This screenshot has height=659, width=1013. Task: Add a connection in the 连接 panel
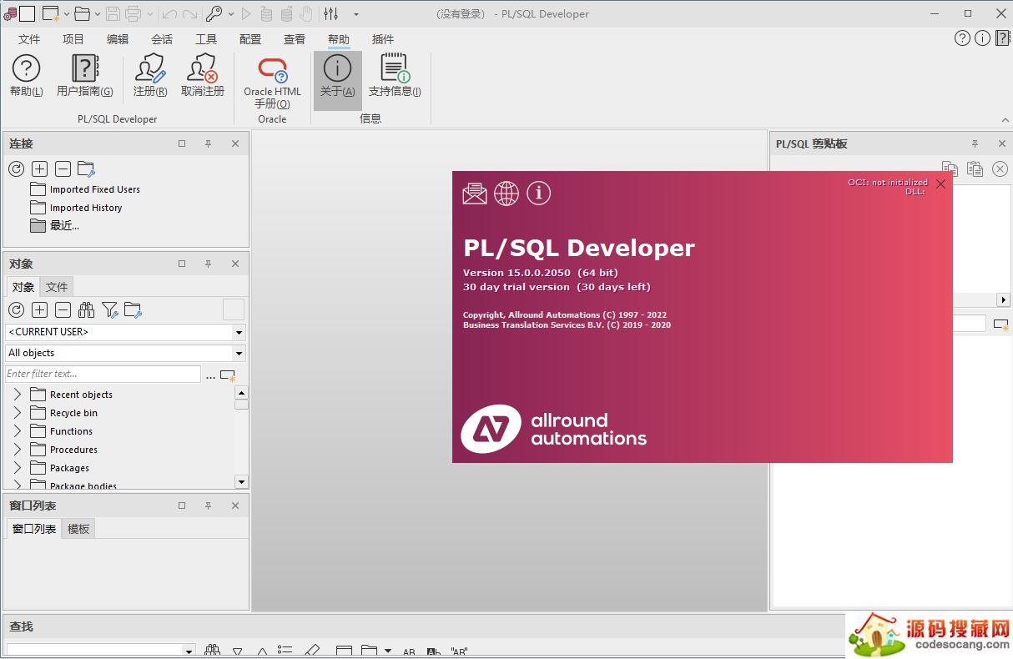tap(39, 169)
